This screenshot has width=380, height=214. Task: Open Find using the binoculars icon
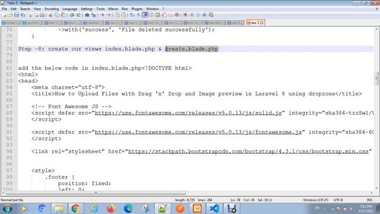[87, 15]
